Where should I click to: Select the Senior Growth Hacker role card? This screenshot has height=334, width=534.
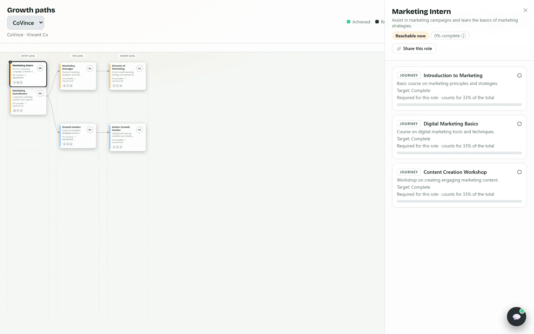pos(128,137)
